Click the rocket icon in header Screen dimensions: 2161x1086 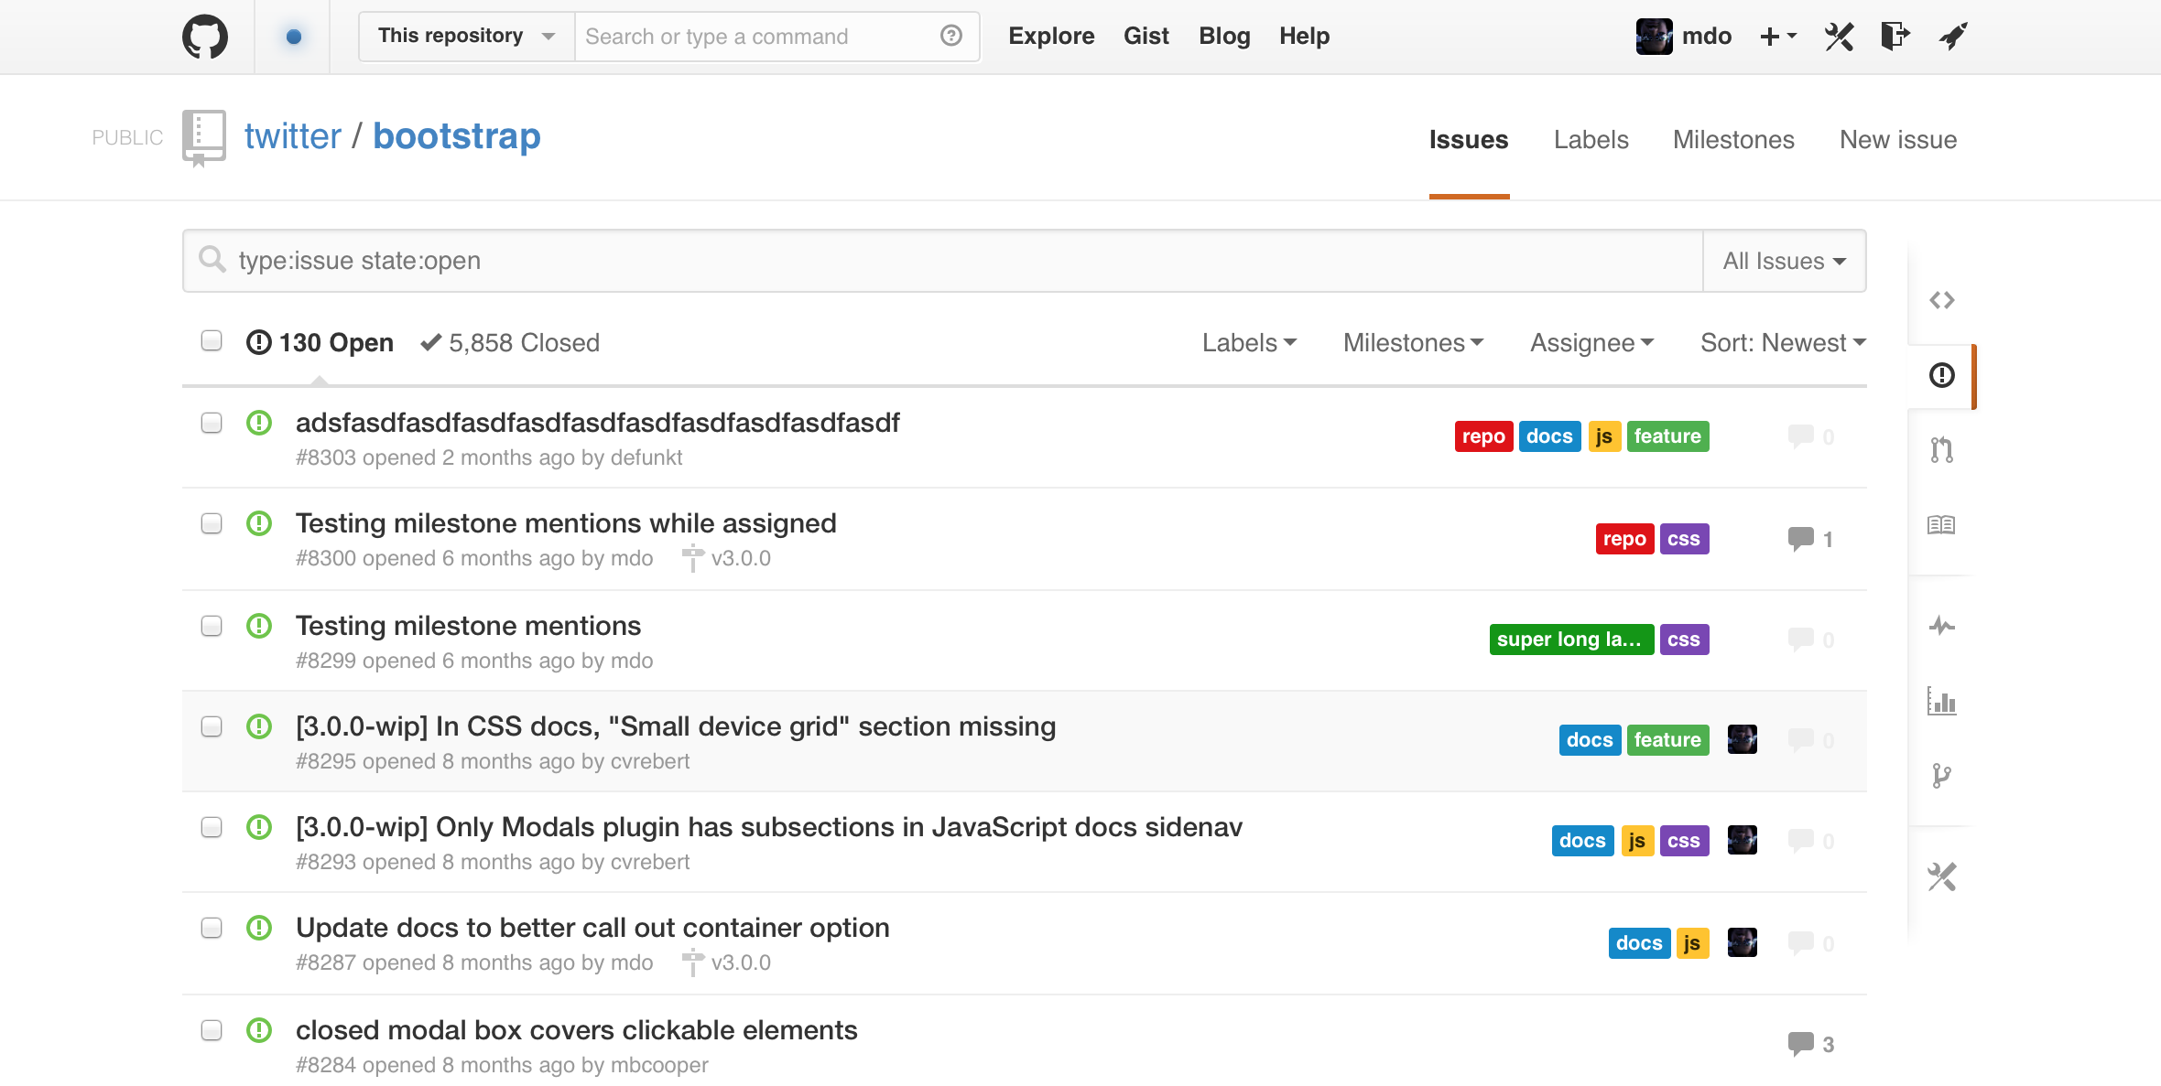pyautogui.click(x=1953, y=37)
